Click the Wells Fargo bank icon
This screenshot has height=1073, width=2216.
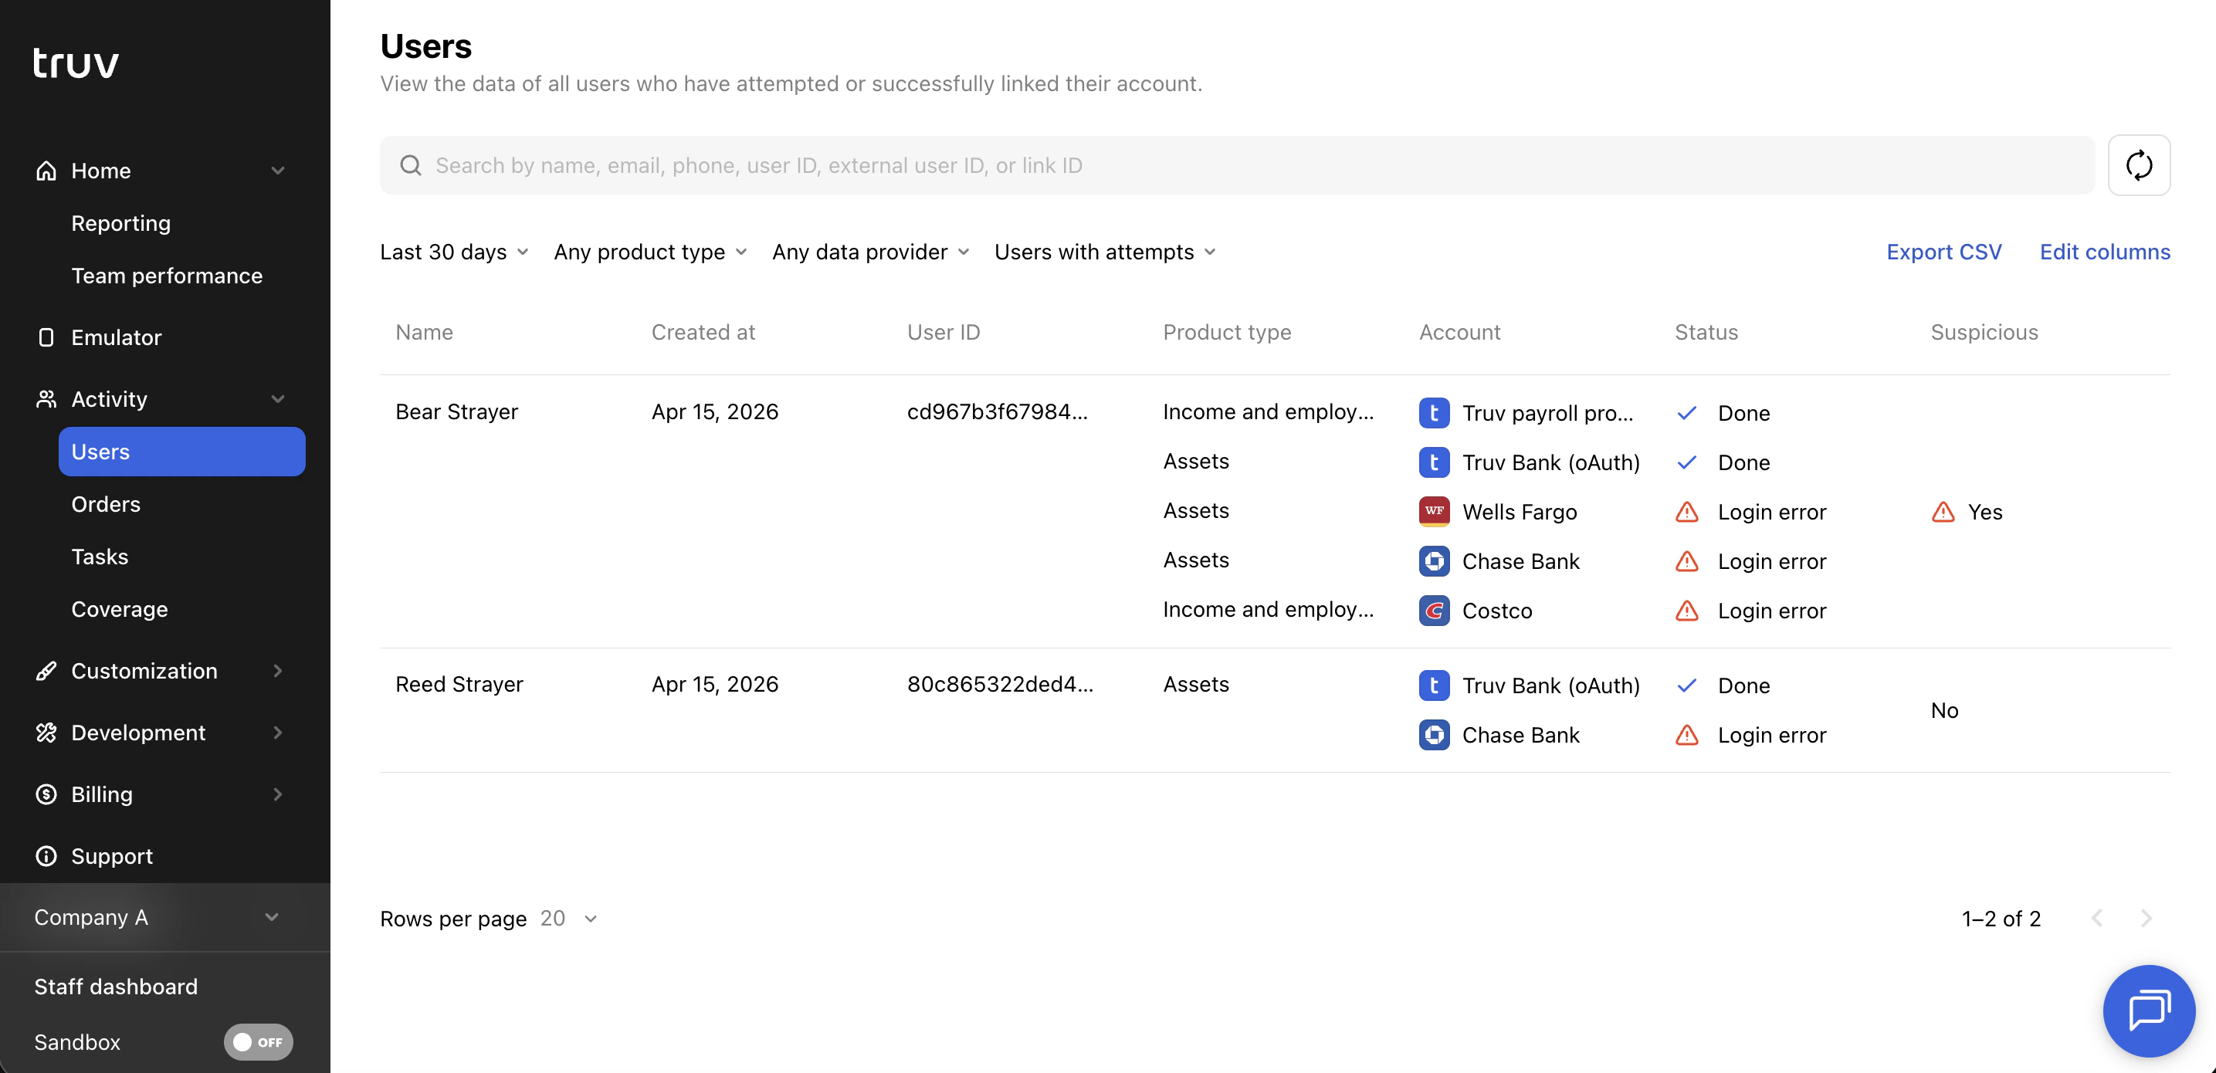pos(1433,511)
